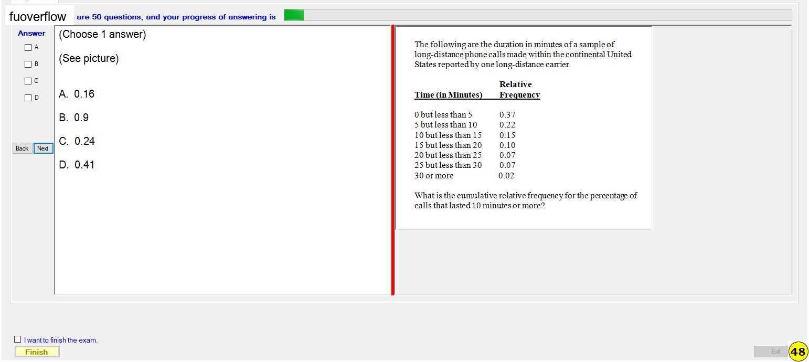Click the frequency value 0.37

coord(507,115)
